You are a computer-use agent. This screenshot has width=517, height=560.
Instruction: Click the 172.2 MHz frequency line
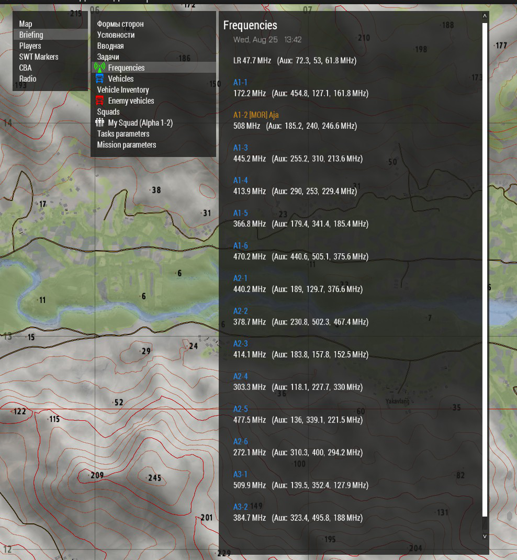click(x=301, y=93)
